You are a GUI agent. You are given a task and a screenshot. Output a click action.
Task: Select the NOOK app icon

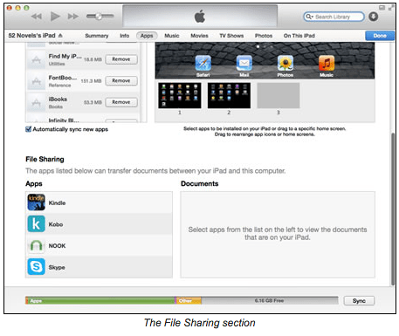tap(36, 245)
